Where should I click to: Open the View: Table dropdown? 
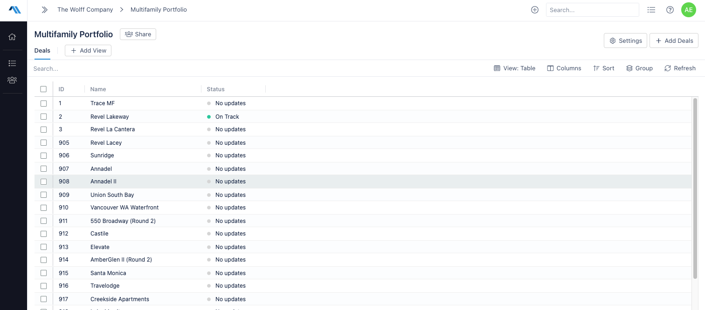click(x=515, y=68)
